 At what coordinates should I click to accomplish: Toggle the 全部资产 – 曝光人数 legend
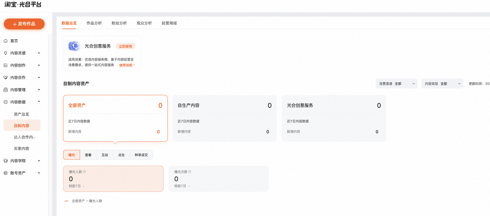coord(83,201)
